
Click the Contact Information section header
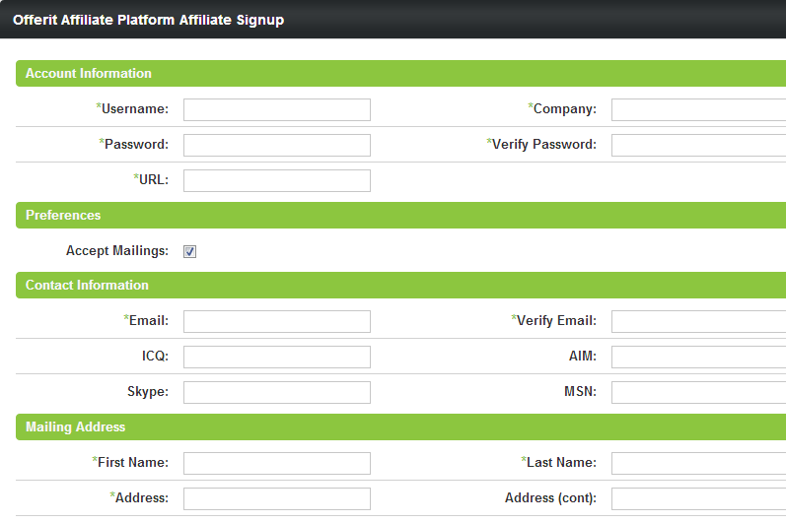point(87,286)
